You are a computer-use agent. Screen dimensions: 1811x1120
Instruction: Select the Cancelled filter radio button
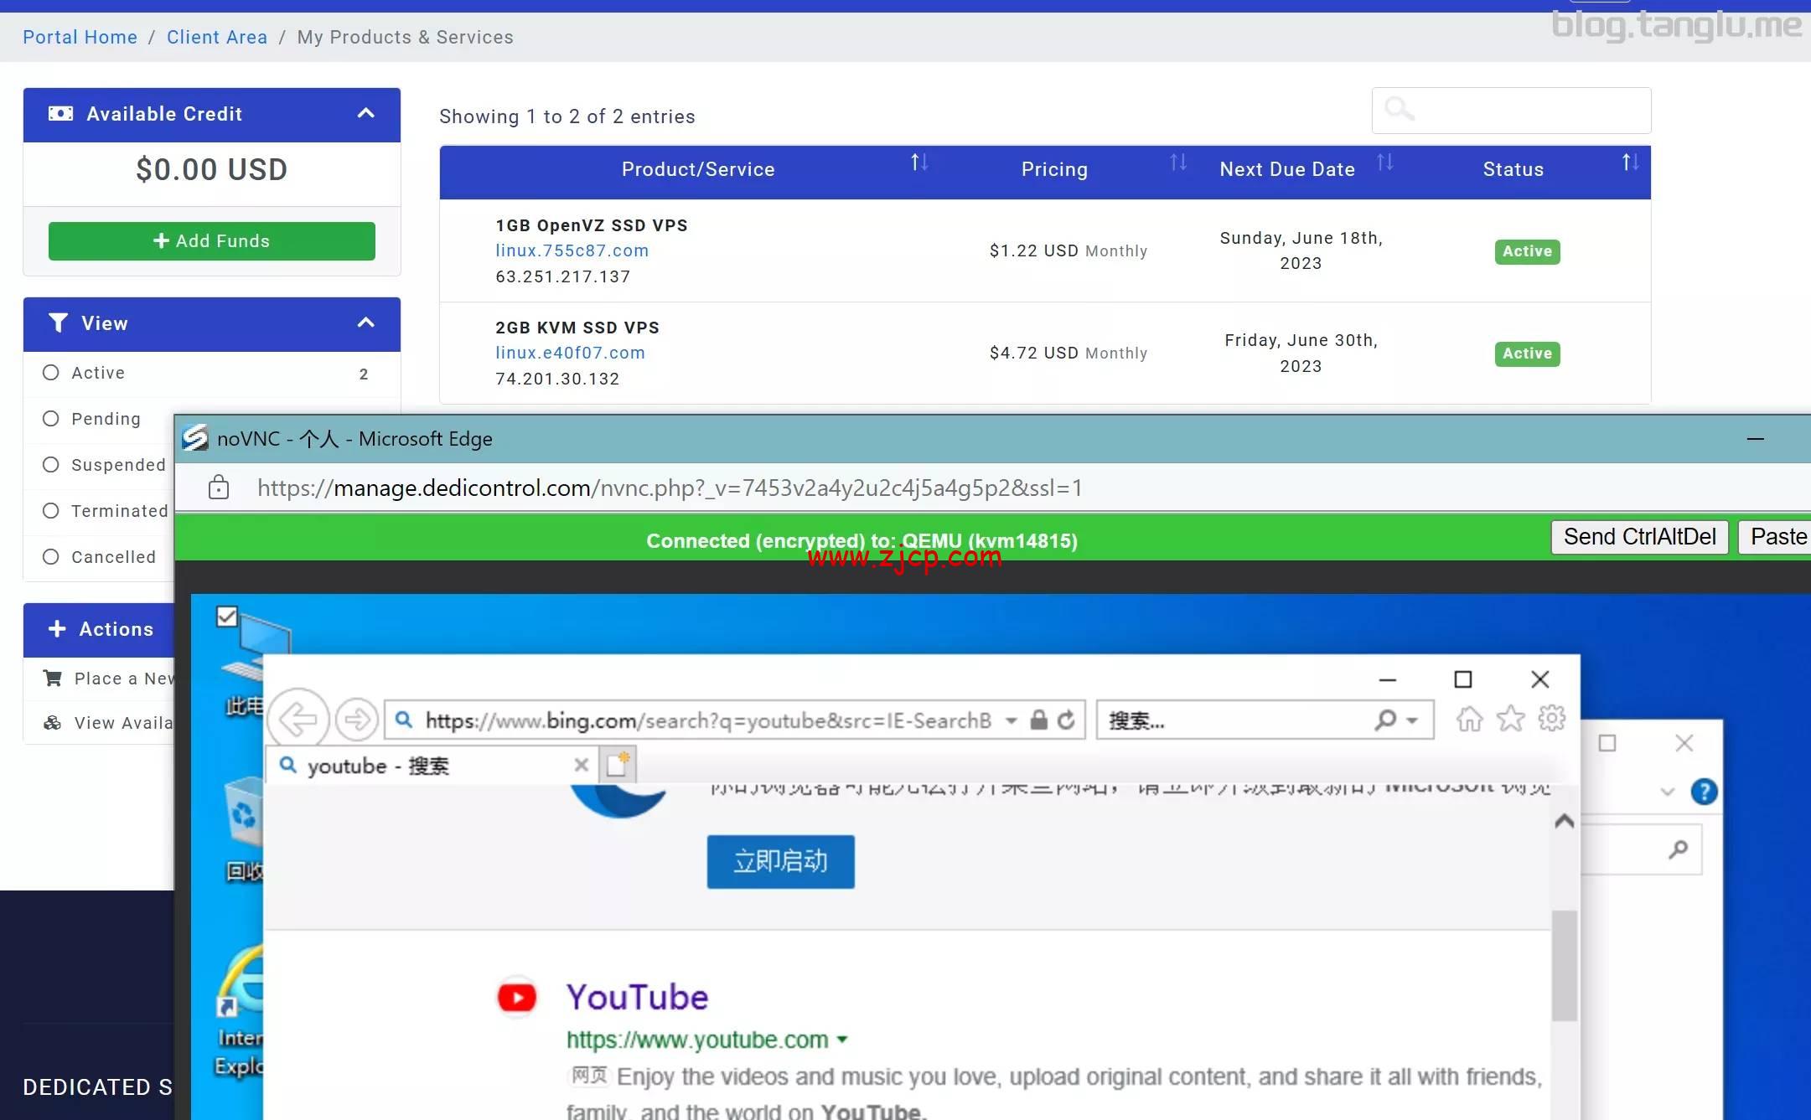coord(51,557)
